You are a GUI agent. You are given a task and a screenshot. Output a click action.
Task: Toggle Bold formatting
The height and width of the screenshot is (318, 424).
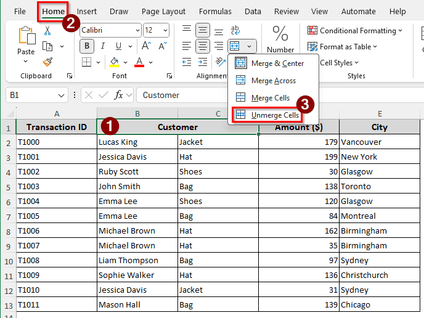87,46
